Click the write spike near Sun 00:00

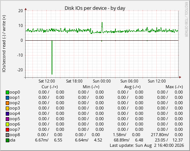tap(102, 27)
